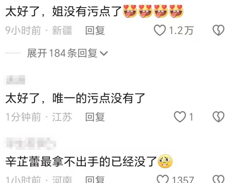Select comment text 太好了，姐没有污点了
The width and height of the screenshot is (237, 183).
[63, 11]
